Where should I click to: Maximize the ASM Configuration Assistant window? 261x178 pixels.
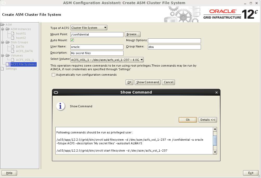coord(251,3)
